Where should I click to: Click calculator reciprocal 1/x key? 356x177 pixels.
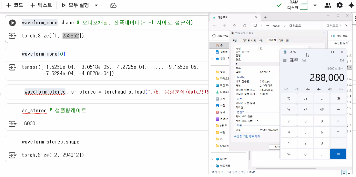[289, 110]
